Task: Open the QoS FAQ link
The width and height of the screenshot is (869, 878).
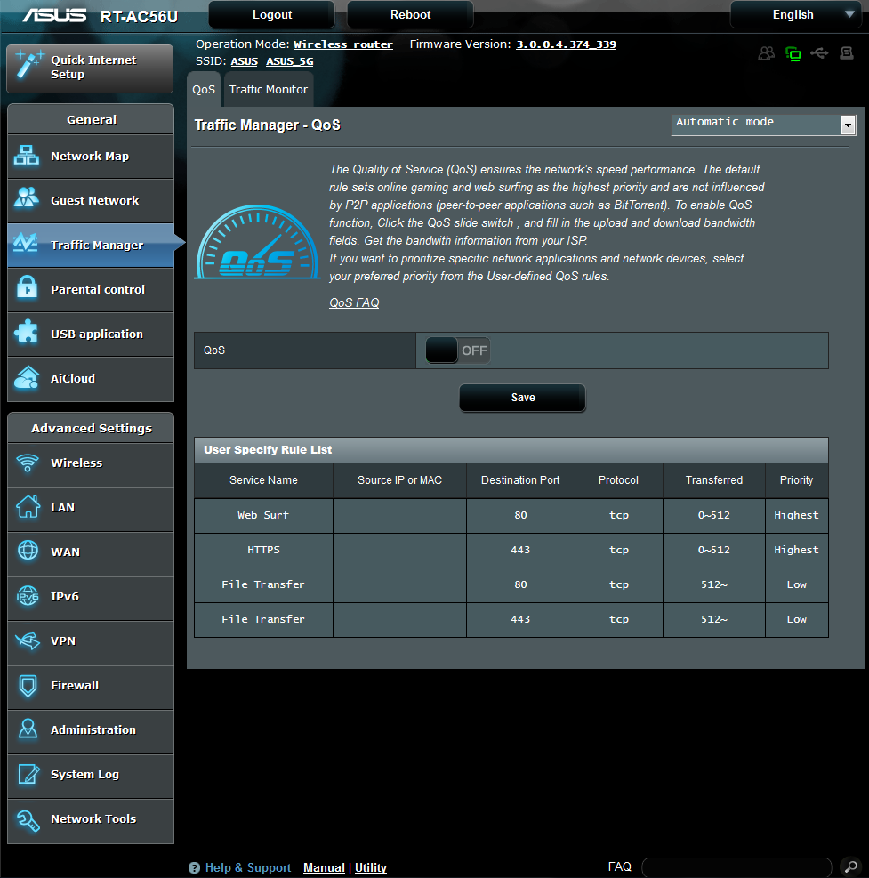Action: pyautogui.click(x=354, y=303)
